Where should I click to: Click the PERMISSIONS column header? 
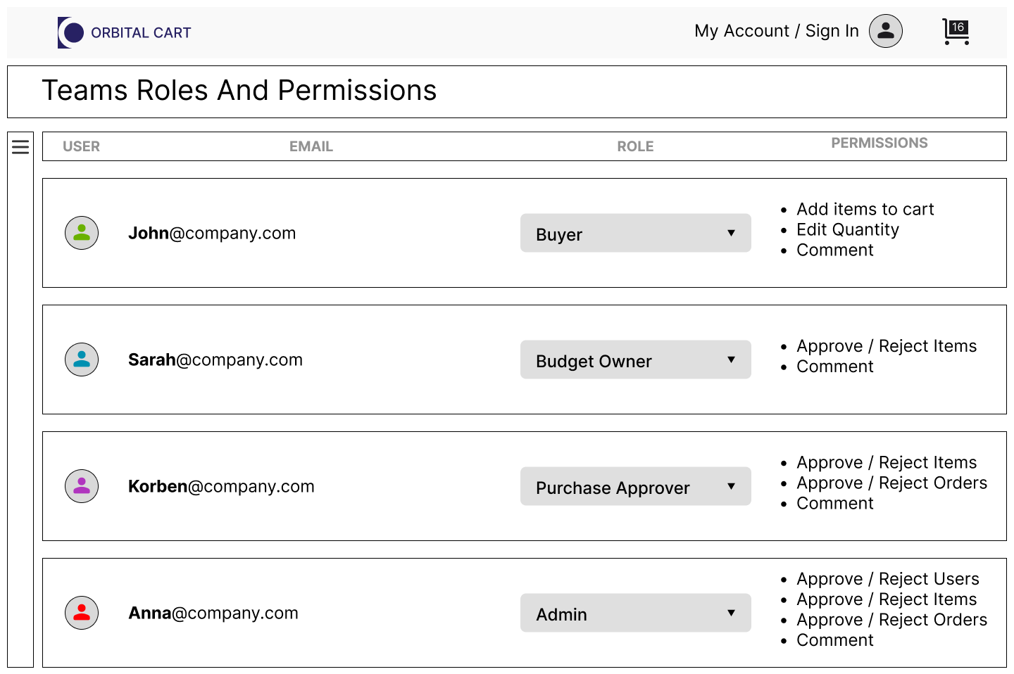[879, 143]
